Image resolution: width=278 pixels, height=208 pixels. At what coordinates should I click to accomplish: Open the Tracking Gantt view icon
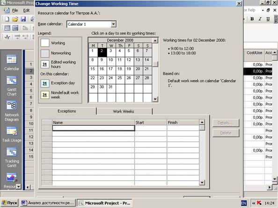tap(12, 152)
